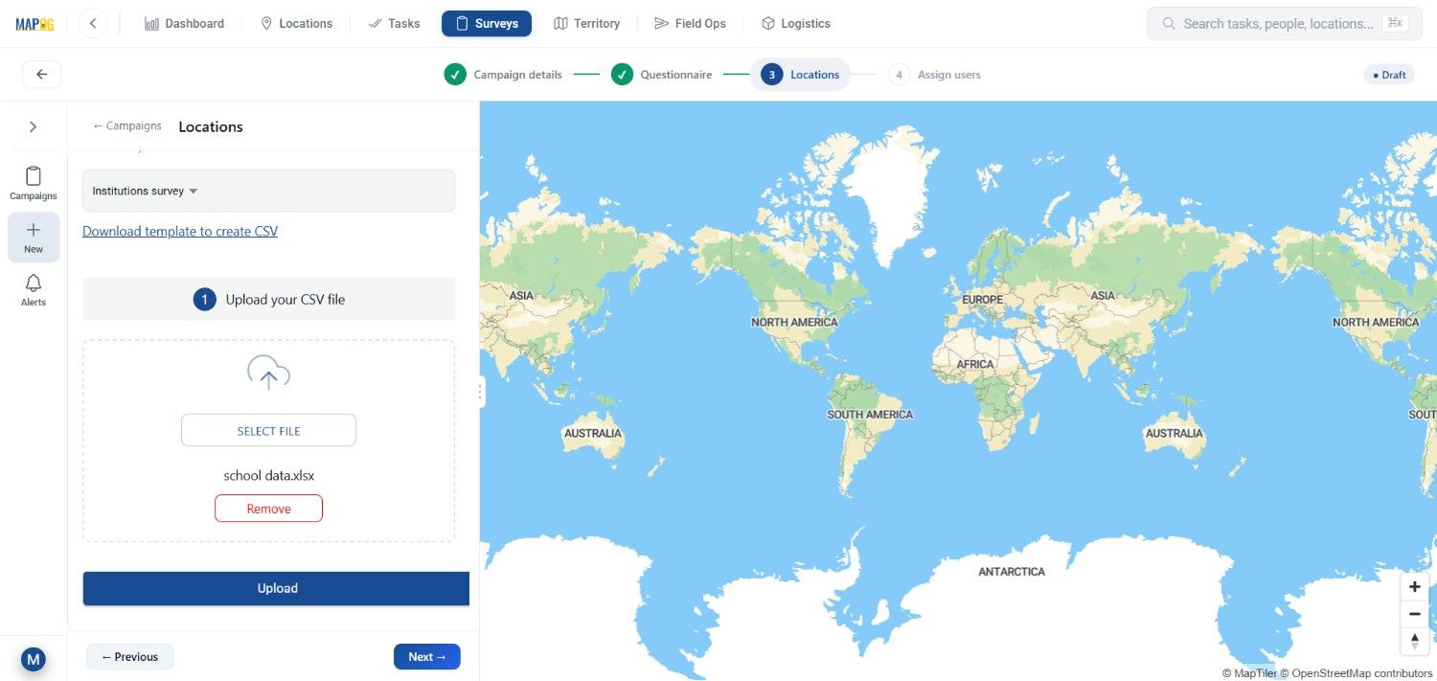Select the Surveys tab
The width and height of the screenshot is (1437, 681).
(487, 23)
